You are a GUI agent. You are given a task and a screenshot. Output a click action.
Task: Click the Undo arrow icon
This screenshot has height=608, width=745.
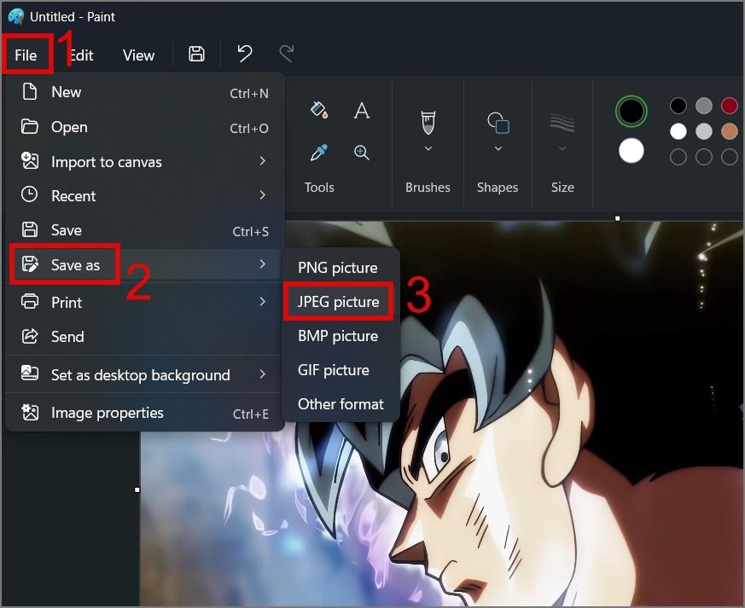point(245,54)
